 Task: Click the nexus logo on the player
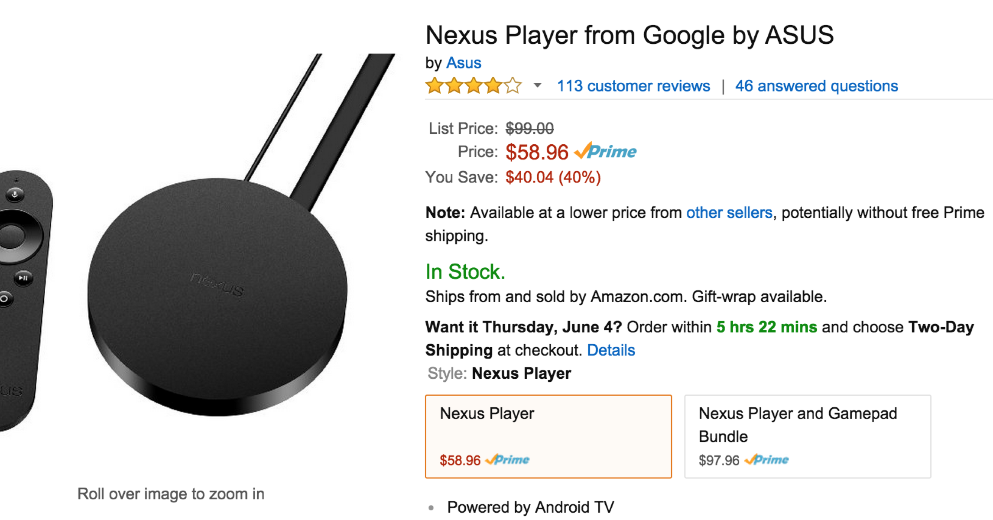[x=217, y=285]
